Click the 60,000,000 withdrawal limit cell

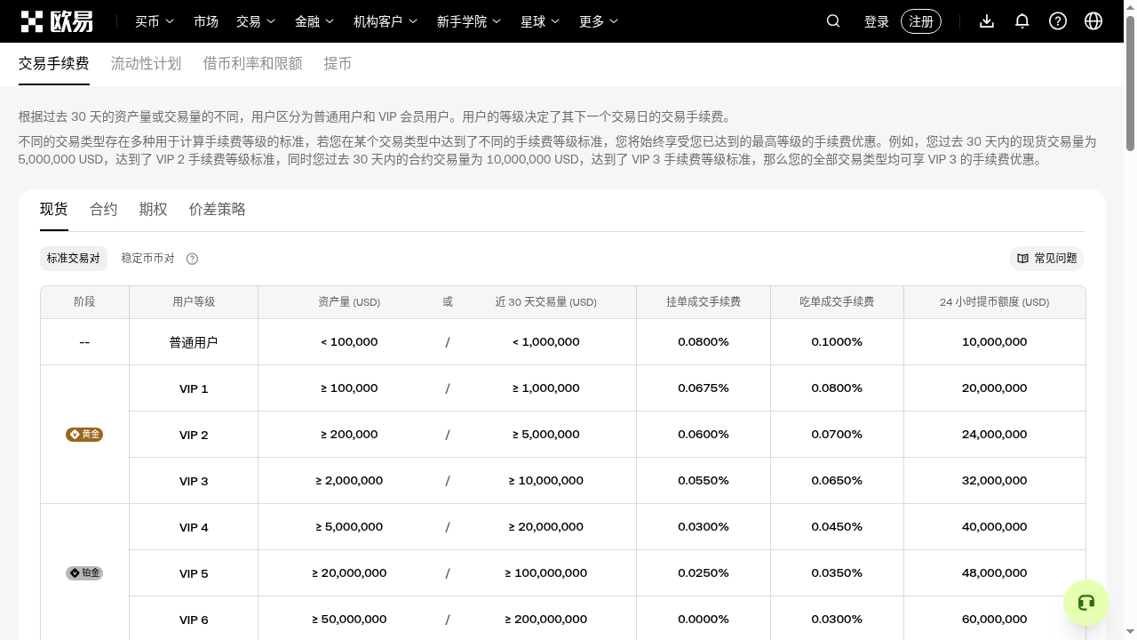(x=995, y=620)
